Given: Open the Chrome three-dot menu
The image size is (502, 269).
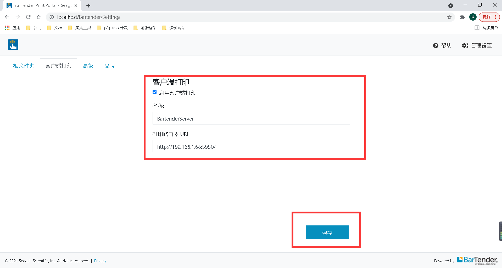Looking at the screenshot, I should [x=495, y=17].
